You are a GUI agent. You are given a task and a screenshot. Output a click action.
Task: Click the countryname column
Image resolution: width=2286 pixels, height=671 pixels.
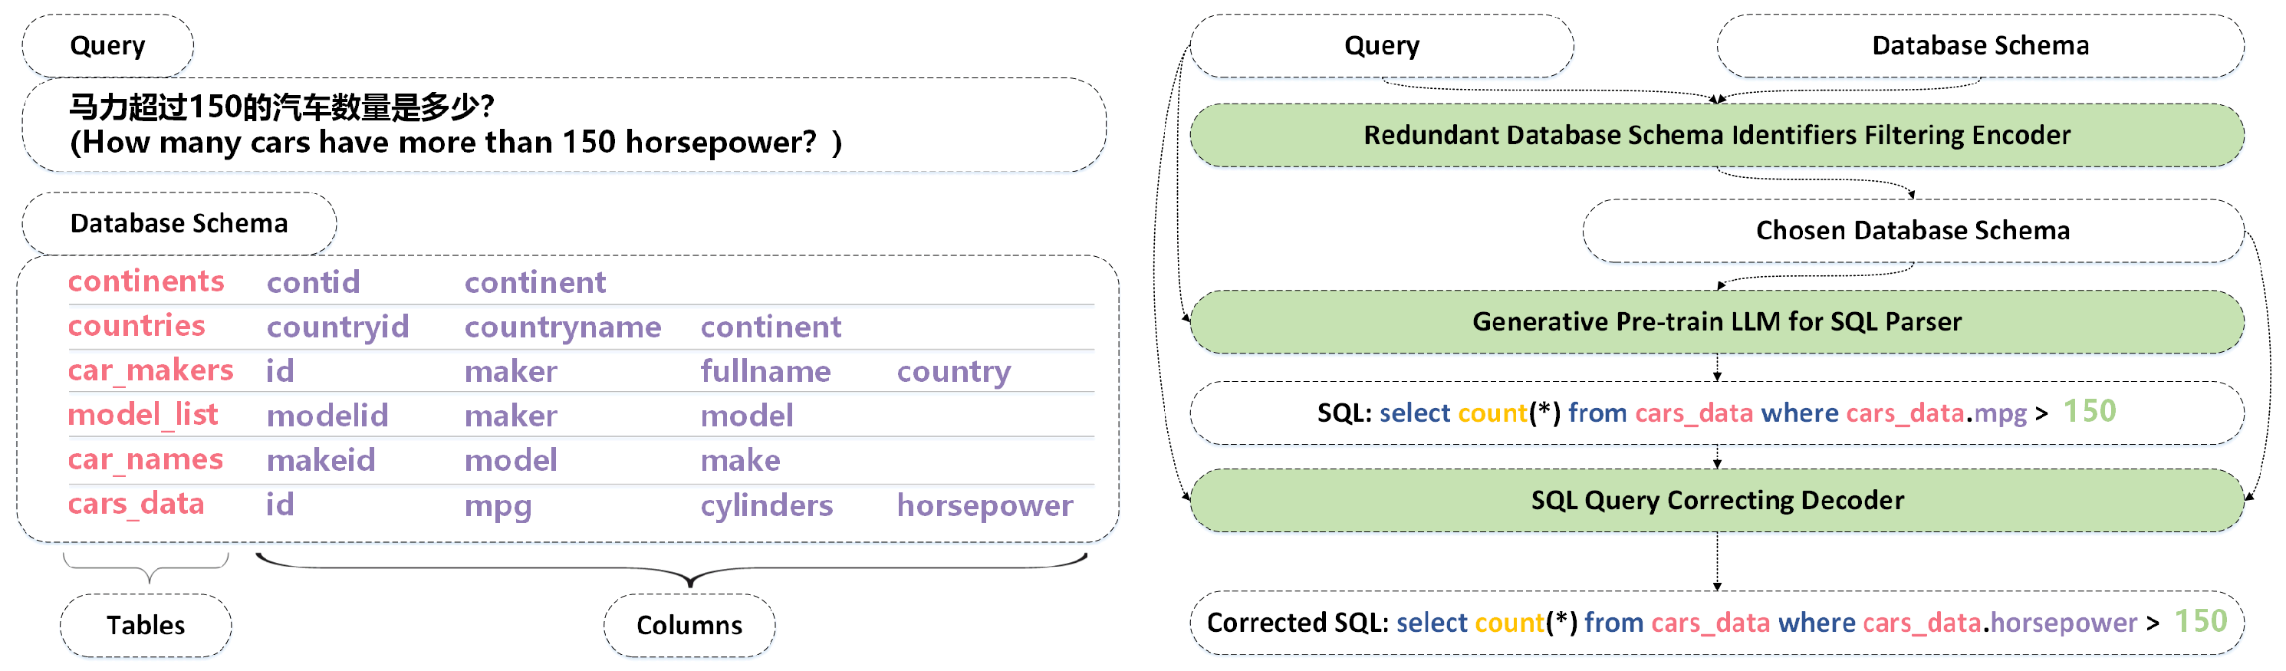click(x=563, y=327)
